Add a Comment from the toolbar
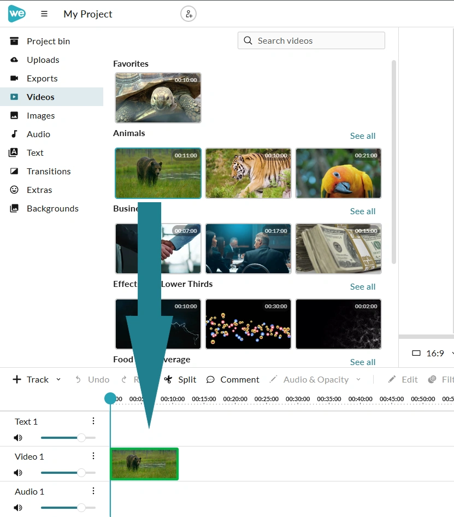Viewport: 454px width, 517px height. click(233, 379)
